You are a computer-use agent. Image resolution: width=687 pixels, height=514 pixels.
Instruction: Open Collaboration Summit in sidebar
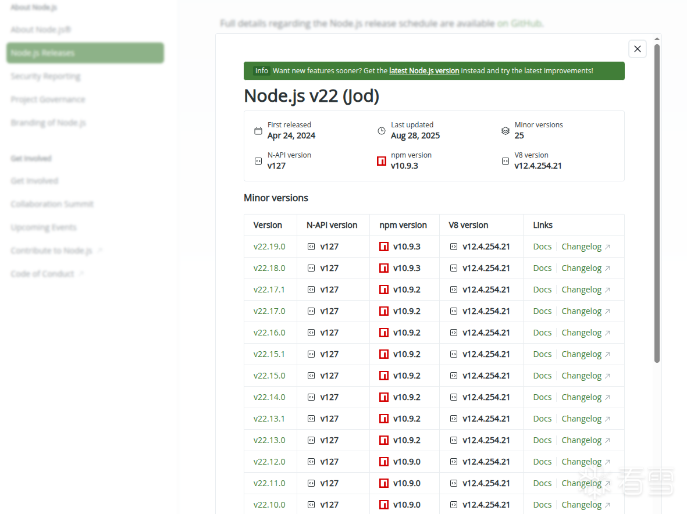coord(52,204)
